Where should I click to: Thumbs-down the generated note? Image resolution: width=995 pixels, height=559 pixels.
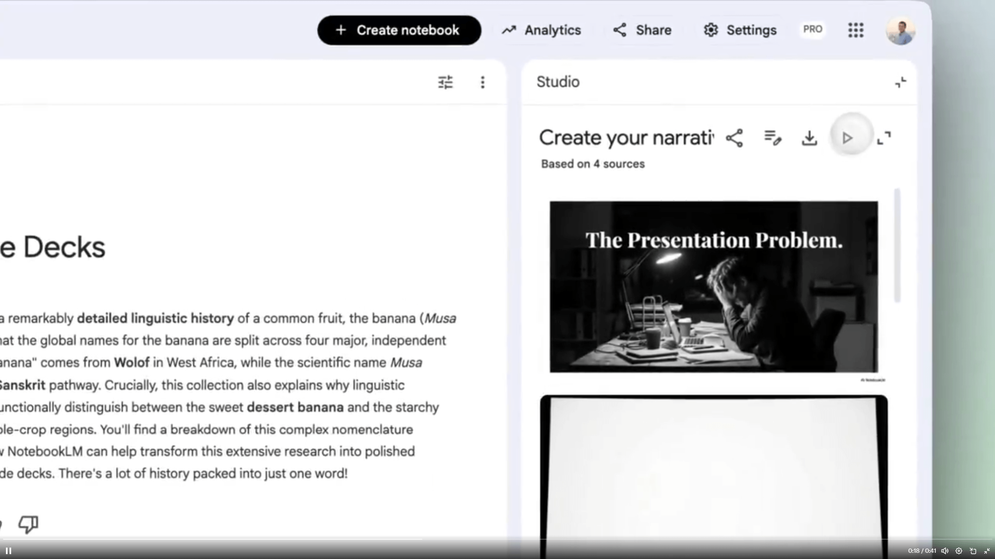[x=28, y=524]
